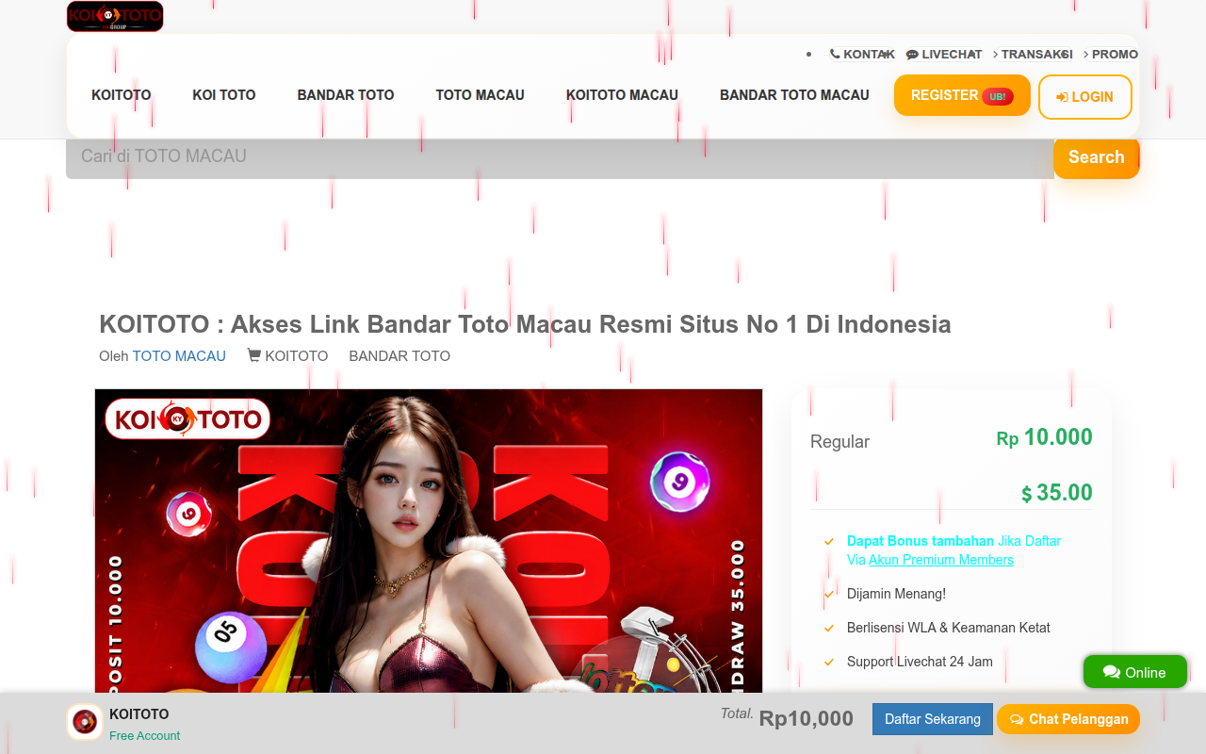
Task: Follow the TOTO MACAU author link
Action: (179, 356)
